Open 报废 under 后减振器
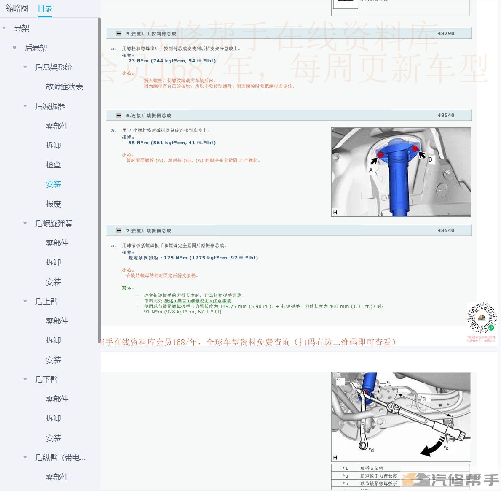 (x=54, y=204)
